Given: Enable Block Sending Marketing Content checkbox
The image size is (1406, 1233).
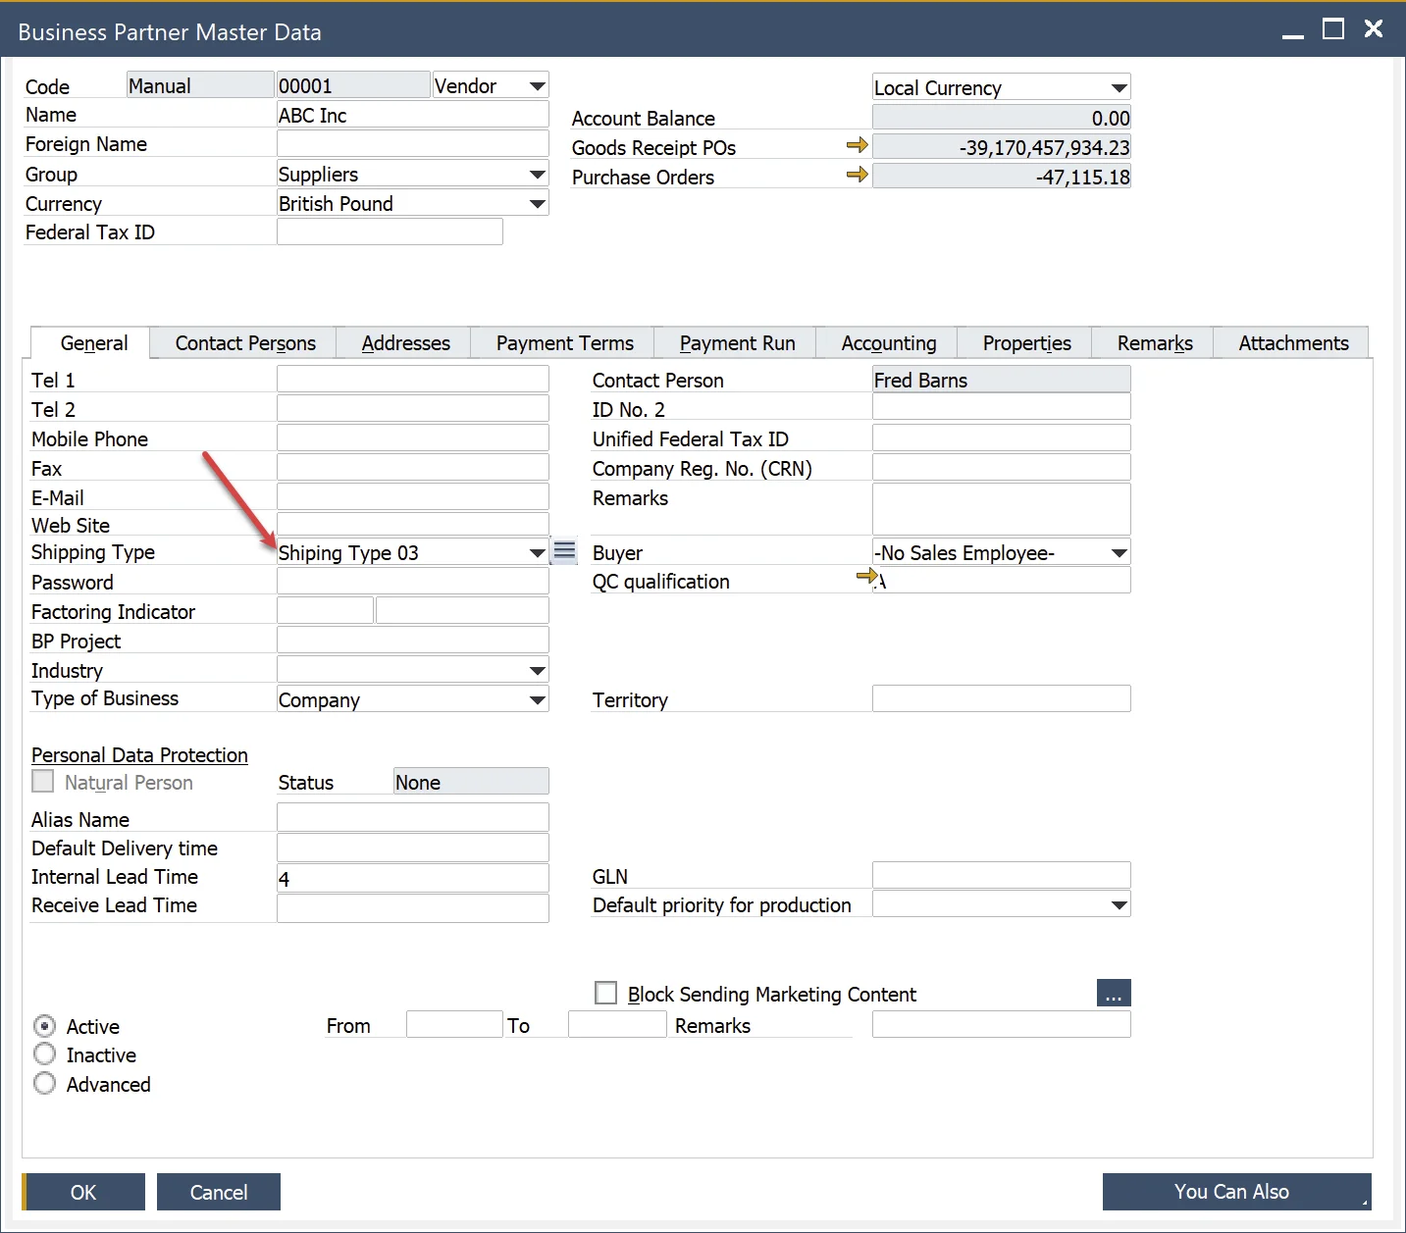Looking at the screenshot, I should point(606,993).
